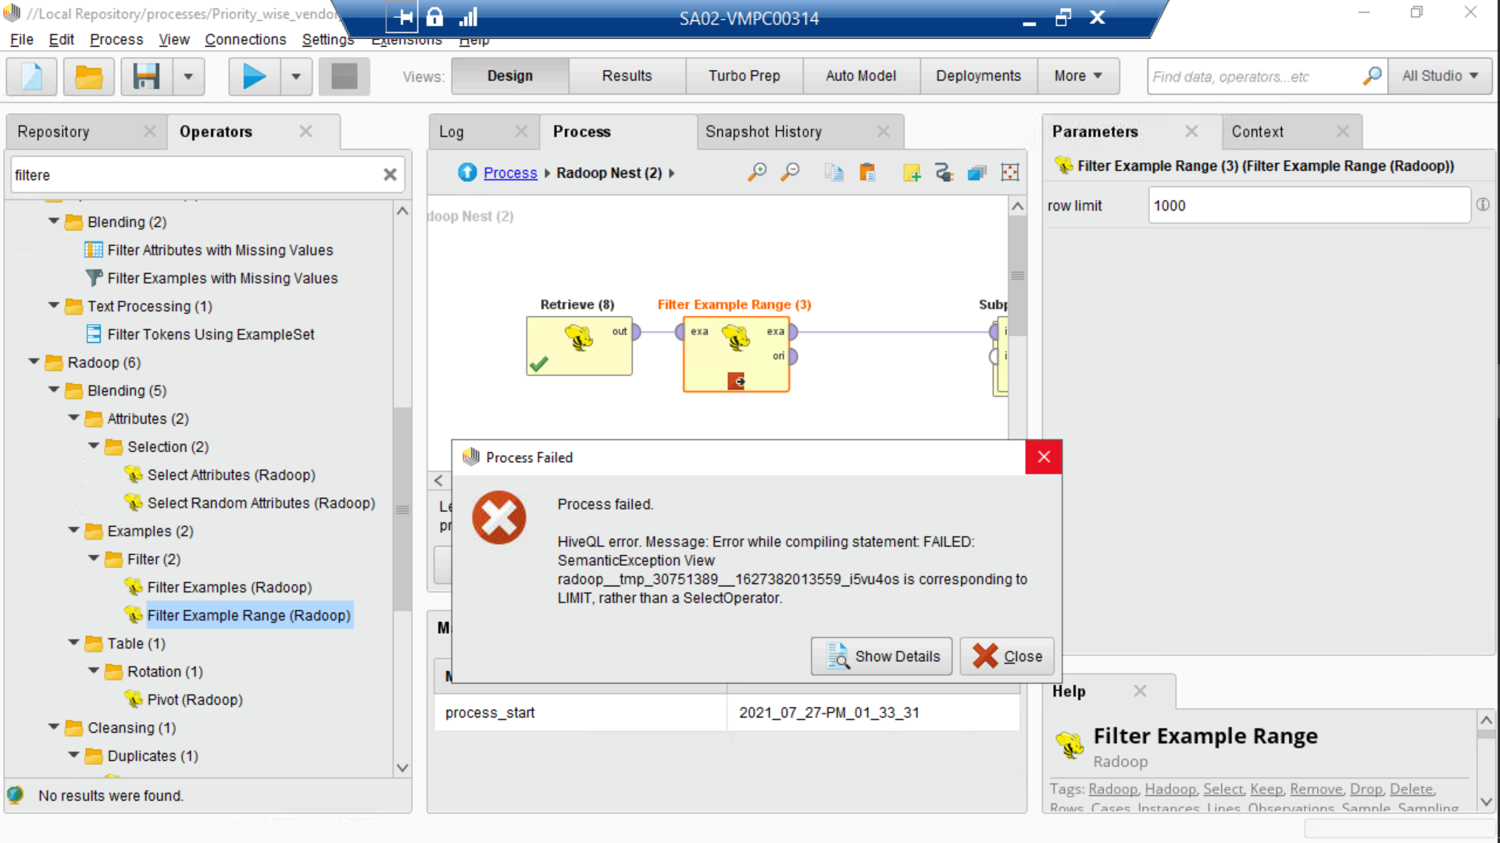Image resolution: width=1500 pixels, height=843 pixels.
Task: Run the current process
Action: coord(253,76)
